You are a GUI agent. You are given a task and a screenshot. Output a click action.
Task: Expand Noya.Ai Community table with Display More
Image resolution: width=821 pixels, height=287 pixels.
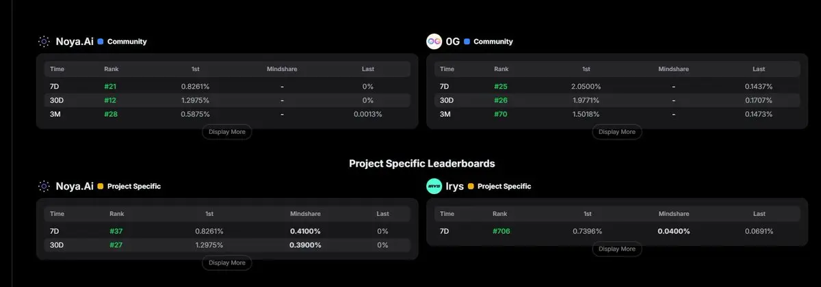[x=226, y=132]
